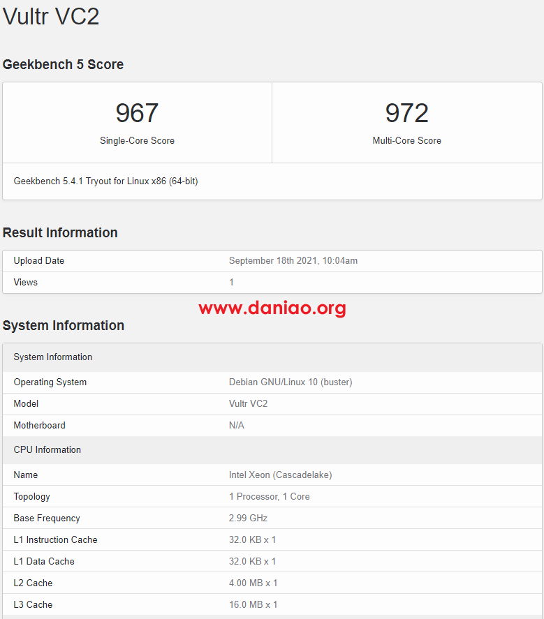Select the September 18th 2021 upload date value

[x=293, y=260]
